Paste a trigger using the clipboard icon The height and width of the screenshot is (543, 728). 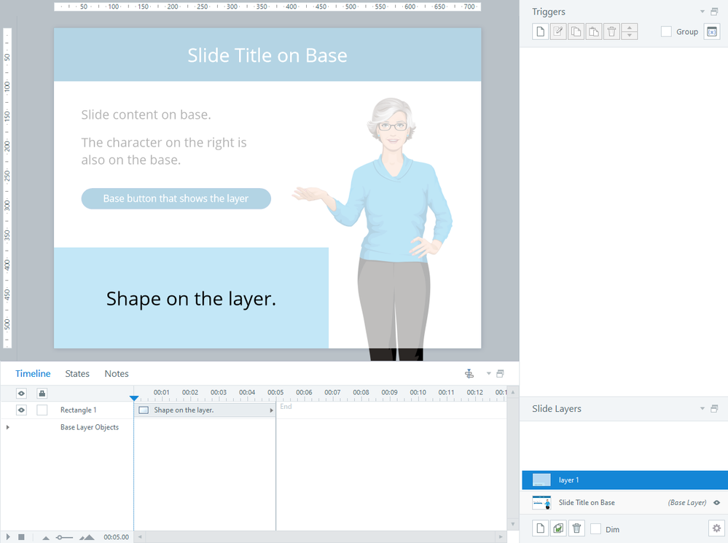(594, 31)
